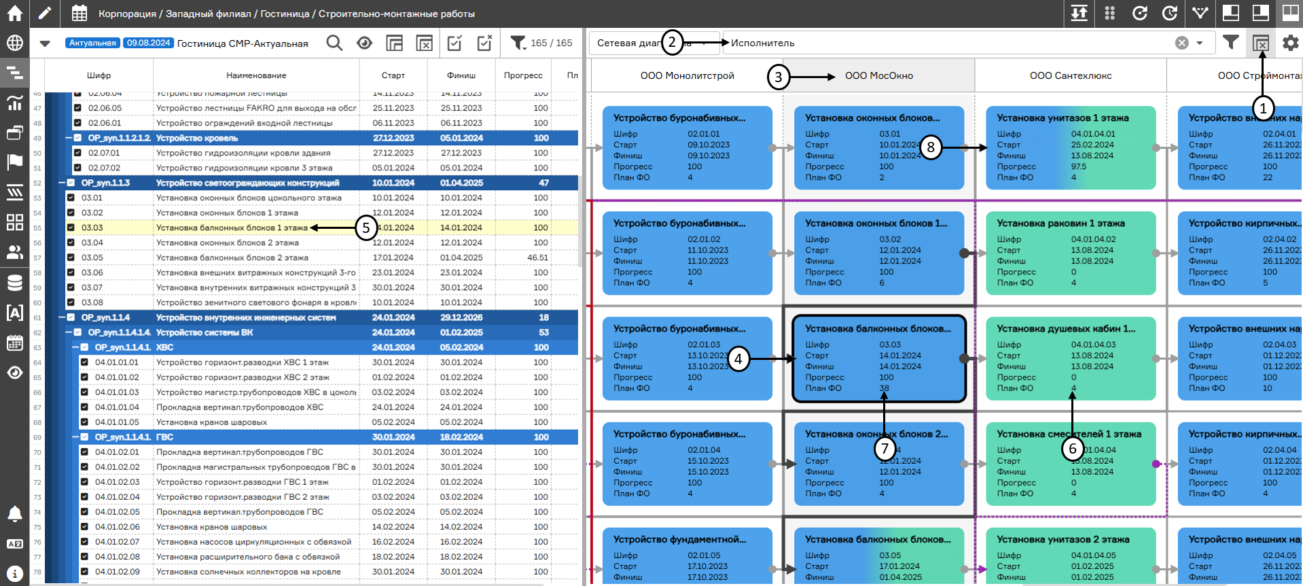Click the network nodes icon in top bar
The image size is (1303, 586).
click(x=1200, y=13)
